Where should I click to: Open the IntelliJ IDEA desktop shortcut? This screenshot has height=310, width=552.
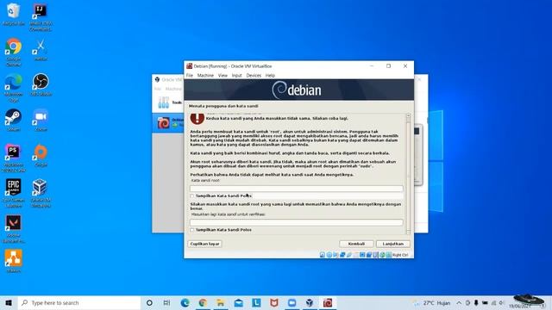pyautogui.click(x=41, y=17)
